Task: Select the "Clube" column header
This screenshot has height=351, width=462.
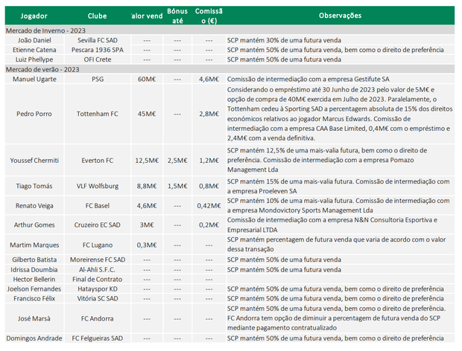Action: 97,15
